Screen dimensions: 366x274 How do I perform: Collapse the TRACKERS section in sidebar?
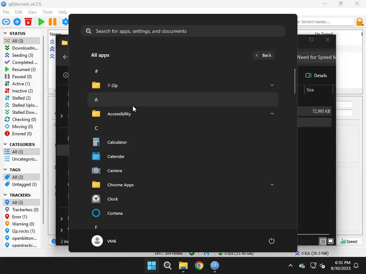(5, 195)
